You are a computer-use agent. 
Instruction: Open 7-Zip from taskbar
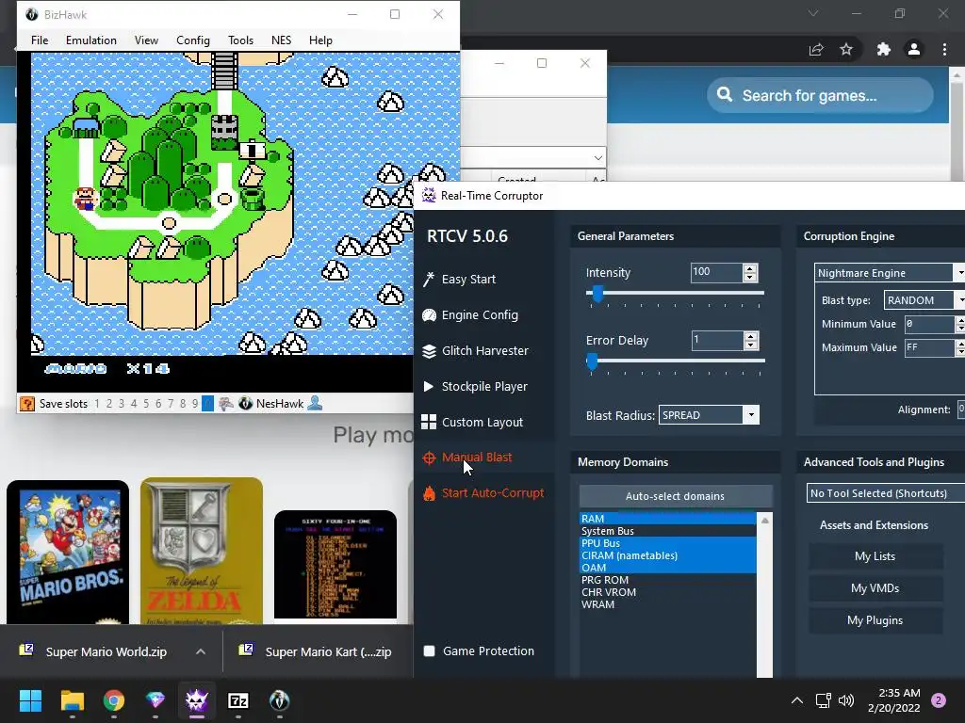click(x=238, y=700)
